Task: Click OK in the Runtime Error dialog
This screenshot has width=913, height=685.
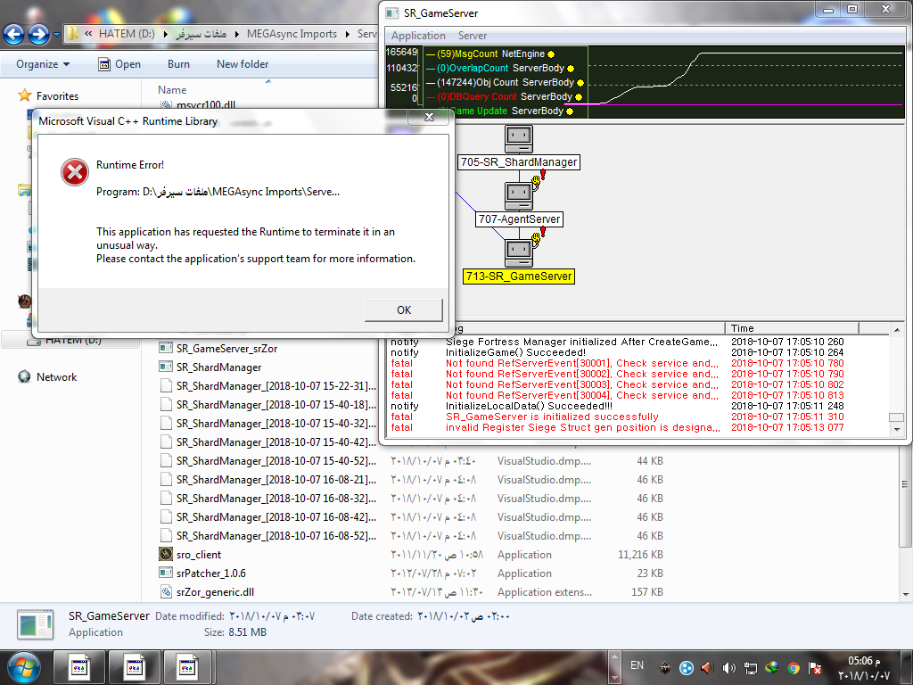Action: tap(404, 309)
